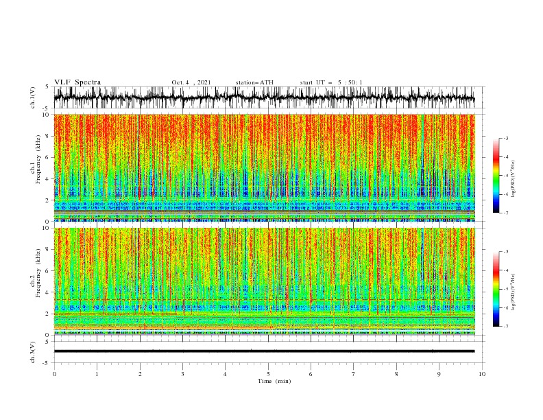543x420 pixels.
Task: Click ch.2 frequency tick label "4"
Action: 48,292
